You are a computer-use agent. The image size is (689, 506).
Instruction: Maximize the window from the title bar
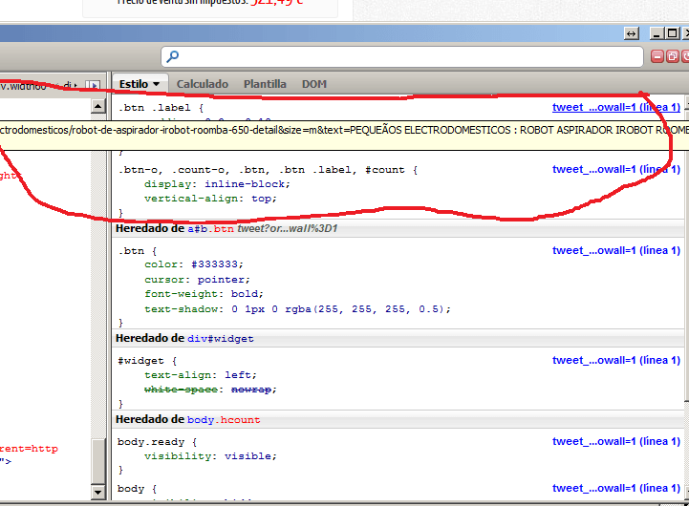(x=673, y=33)
